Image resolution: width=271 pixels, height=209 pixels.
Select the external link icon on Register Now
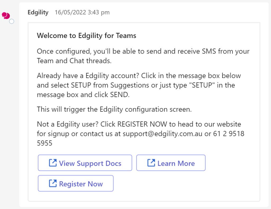coord(53,183)
